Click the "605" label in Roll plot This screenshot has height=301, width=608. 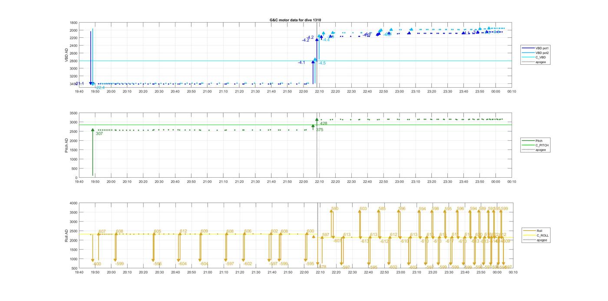point(157,232)
